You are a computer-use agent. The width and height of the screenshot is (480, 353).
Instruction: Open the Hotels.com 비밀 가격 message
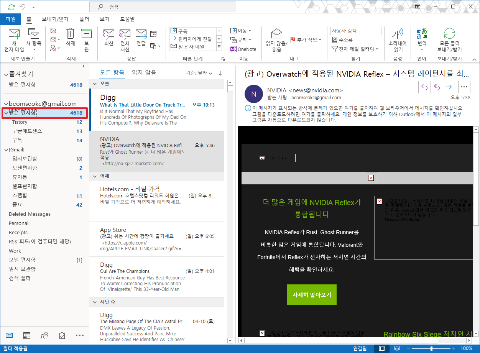157,201
